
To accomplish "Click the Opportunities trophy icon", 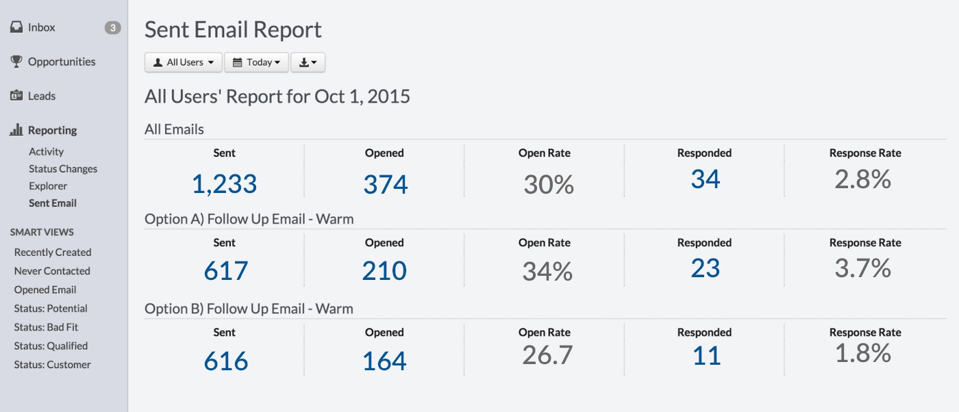I will 17,62.
